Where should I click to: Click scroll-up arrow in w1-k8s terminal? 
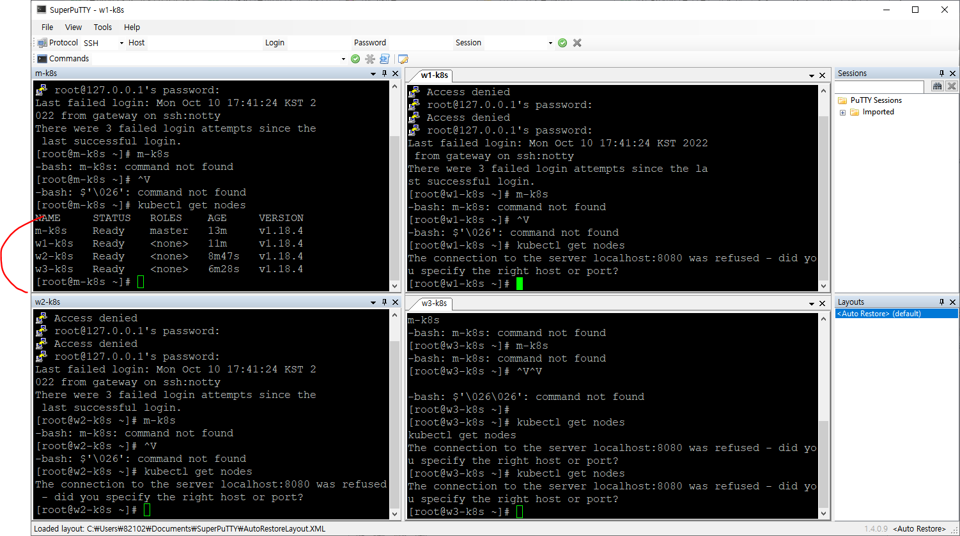823,89
